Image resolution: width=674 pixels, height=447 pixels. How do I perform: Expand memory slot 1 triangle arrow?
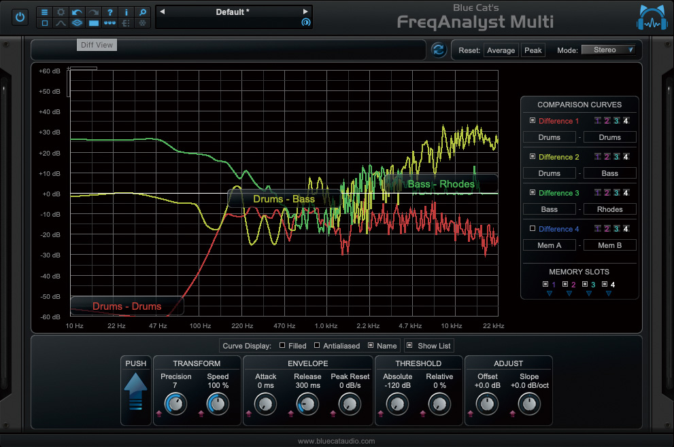550,293
